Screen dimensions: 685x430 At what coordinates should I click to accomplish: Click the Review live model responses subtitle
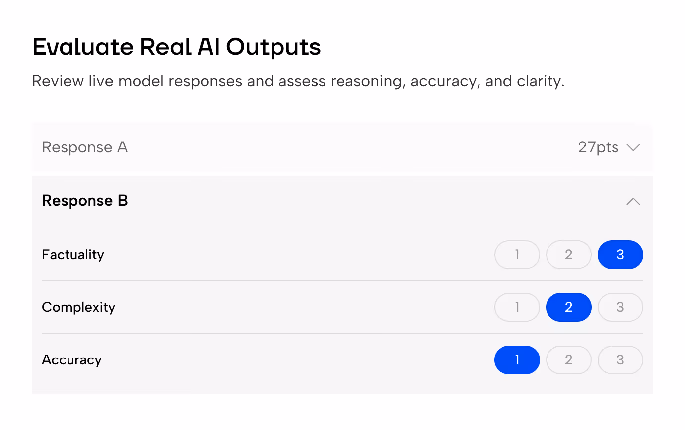(298, 81)
